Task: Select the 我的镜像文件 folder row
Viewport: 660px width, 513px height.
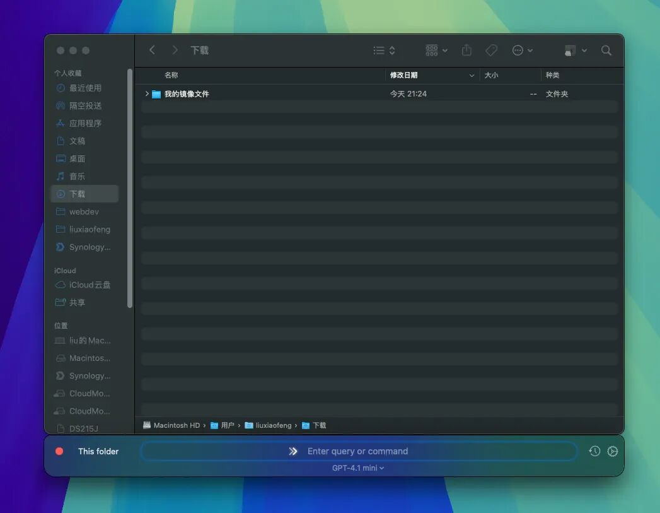Action: click(x=379, y=94)
